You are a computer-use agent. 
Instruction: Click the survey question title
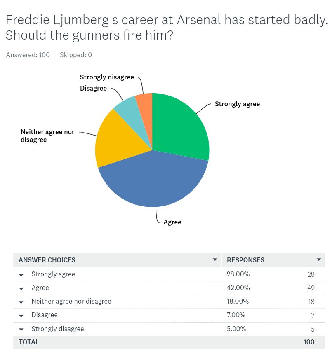click(x=165, y=27)
